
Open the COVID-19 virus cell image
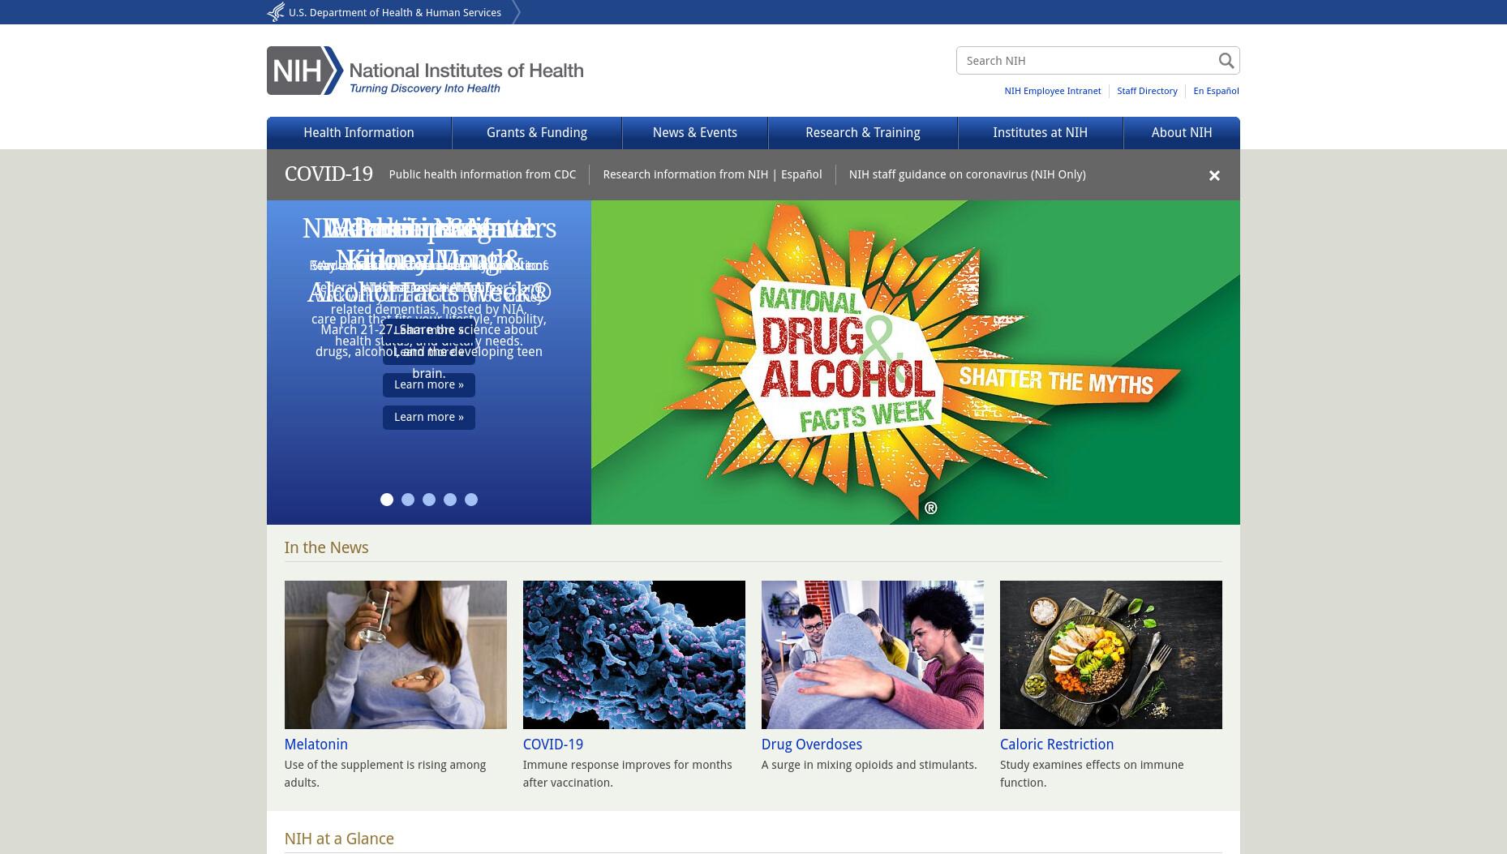(x=634, y=654)
